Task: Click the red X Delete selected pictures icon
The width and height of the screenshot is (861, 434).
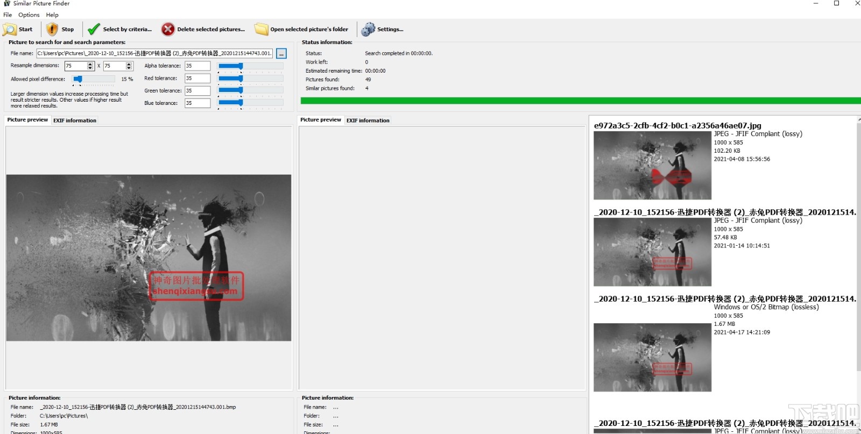Action: pos(168,29)
